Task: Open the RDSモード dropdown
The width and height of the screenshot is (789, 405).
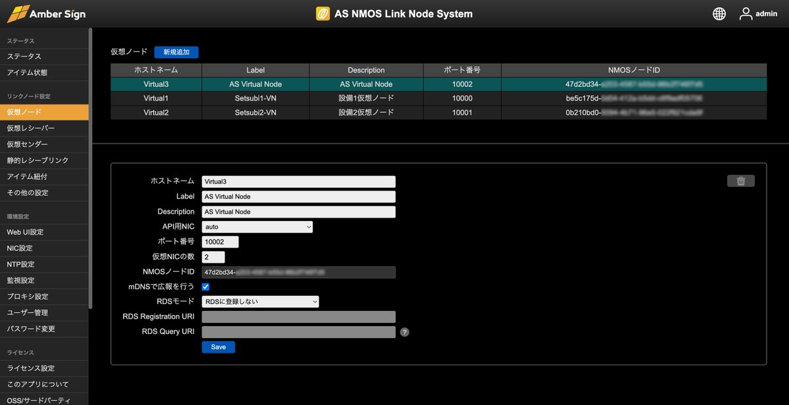Action: [x=260, y=302]
